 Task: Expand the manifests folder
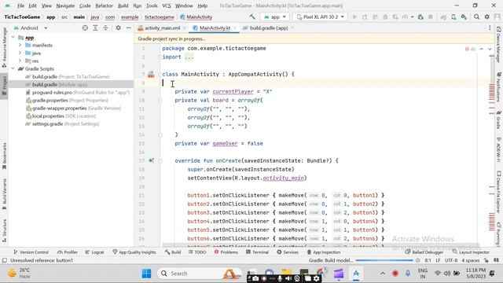20,46
